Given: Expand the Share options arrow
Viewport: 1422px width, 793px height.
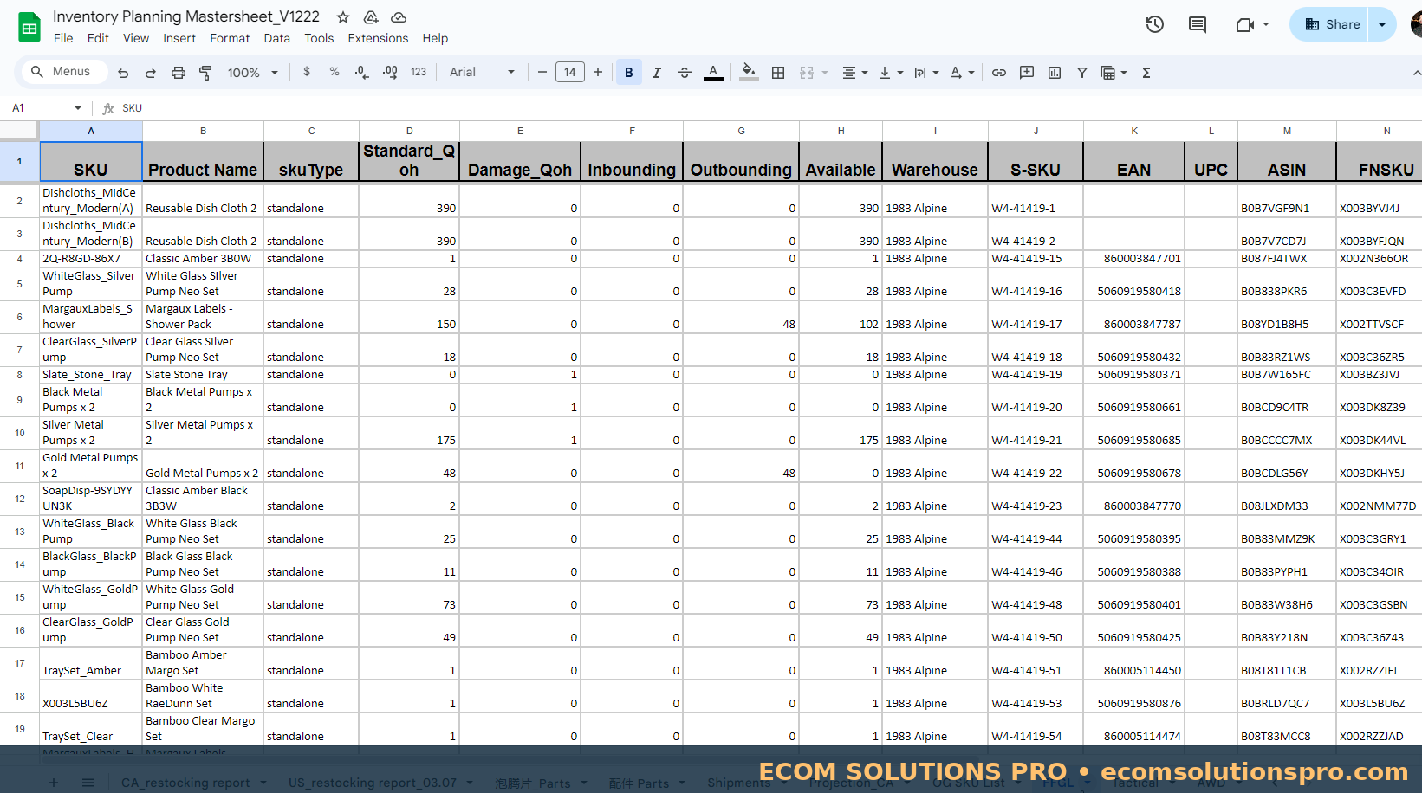Looking at the screenshot, I should point(1382,24).
